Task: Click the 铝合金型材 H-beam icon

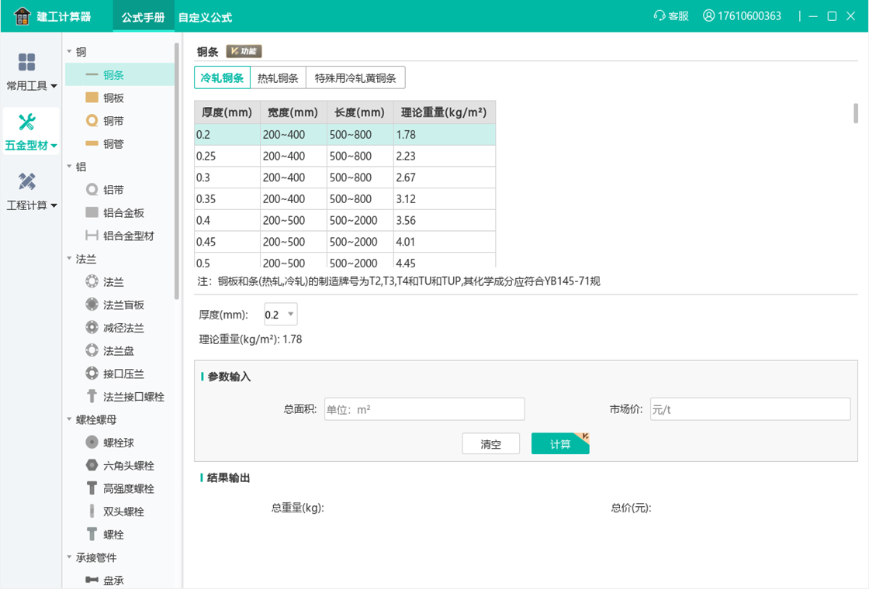Action: pos(92,236)
